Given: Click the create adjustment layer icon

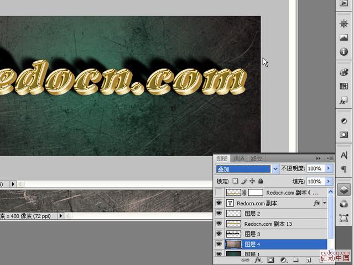Looking at the screenshot, I should 283,259.
